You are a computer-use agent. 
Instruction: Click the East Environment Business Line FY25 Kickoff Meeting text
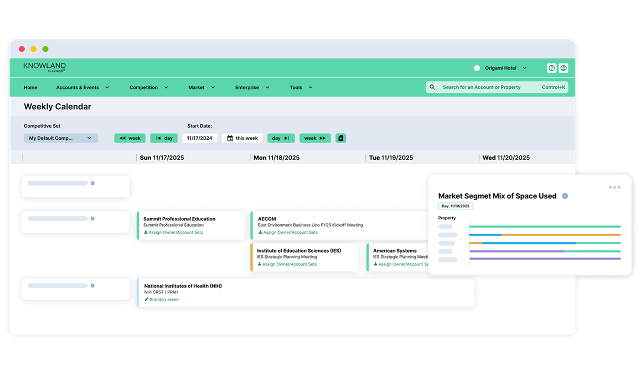coord(310,225)
